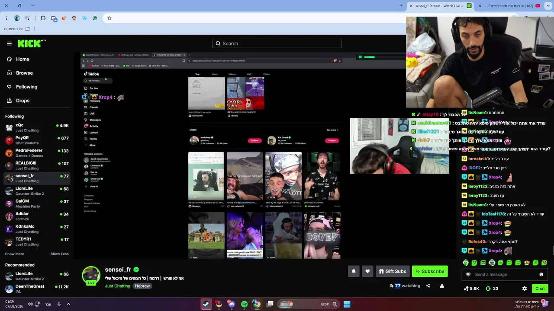Click the chat identity shield icon
The width and height of the screenshot is (554, 311).
pos(468,274)
